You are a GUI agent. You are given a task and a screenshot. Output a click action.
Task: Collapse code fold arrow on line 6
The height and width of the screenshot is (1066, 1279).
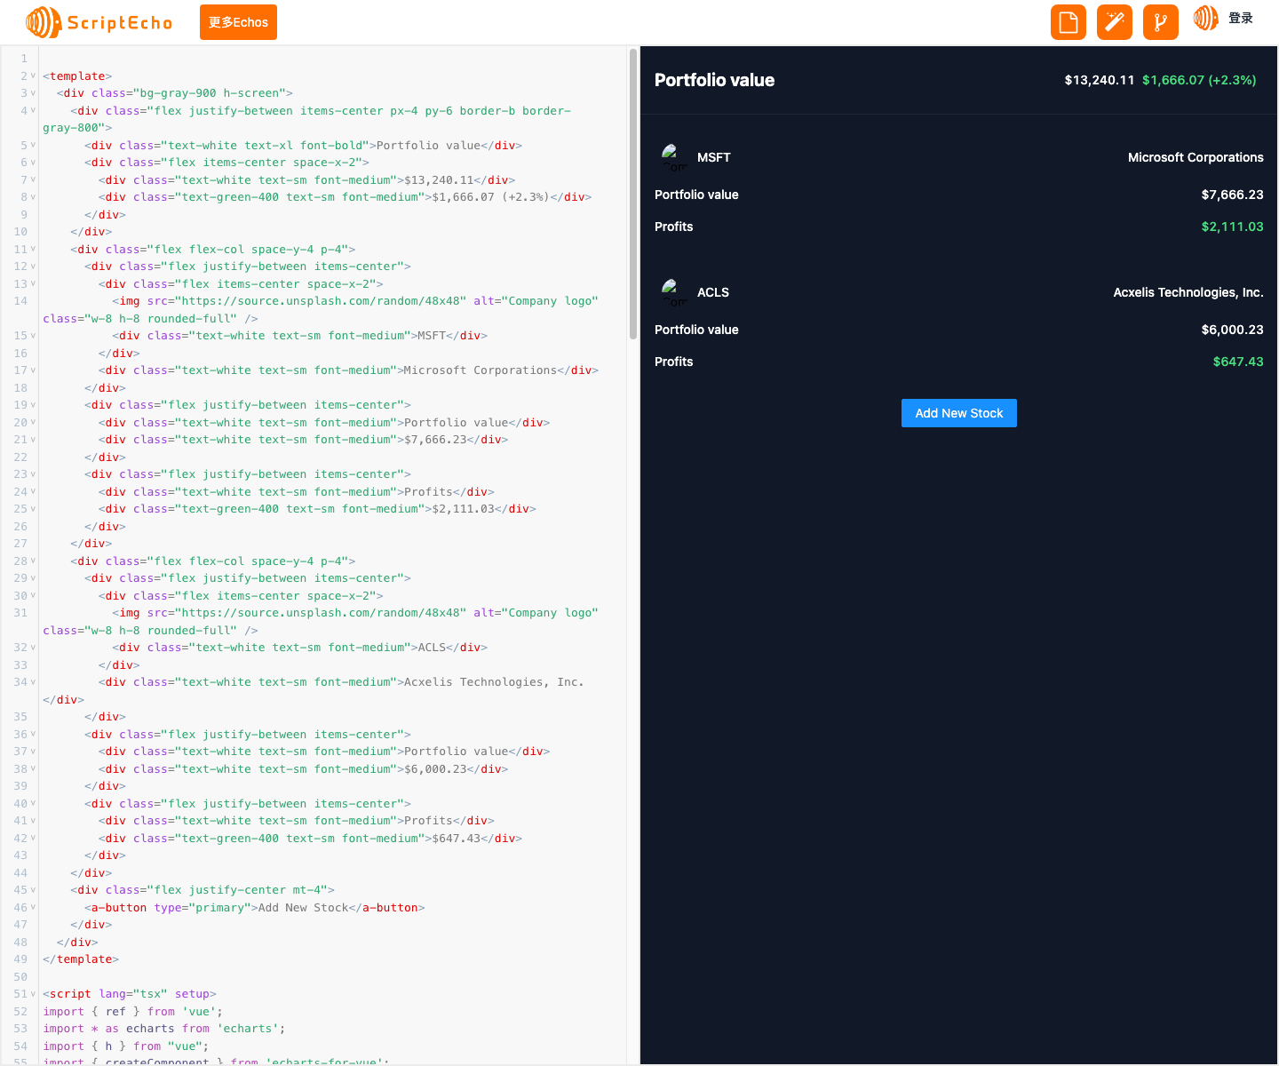(34, 163)
